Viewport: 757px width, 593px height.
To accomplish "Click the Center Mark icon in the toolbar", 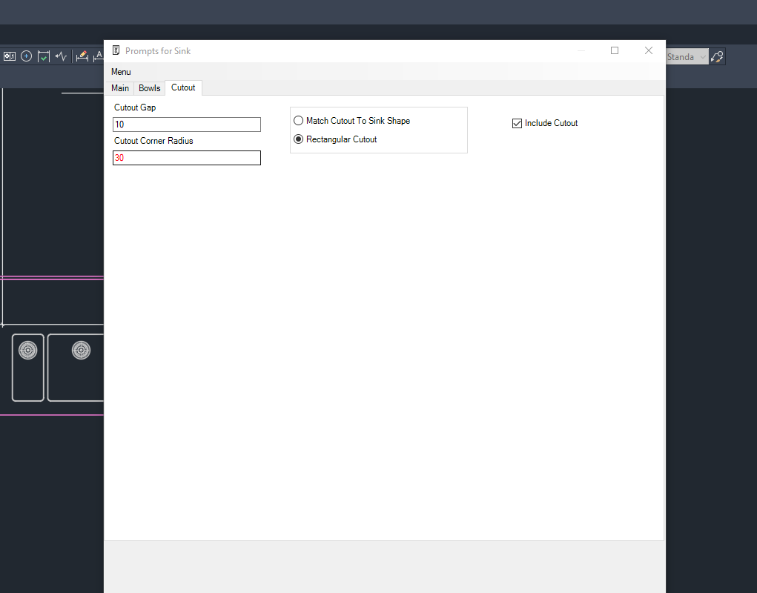I will click(x=27, y=56).
